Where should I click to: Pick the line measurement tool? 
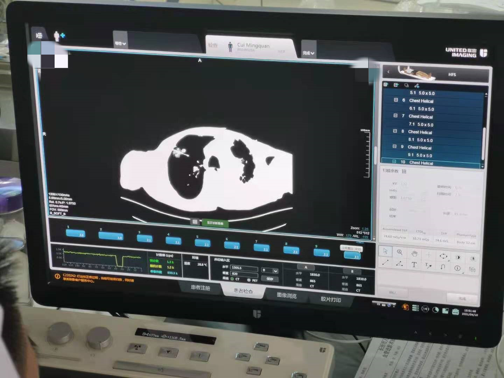(385, 263)
